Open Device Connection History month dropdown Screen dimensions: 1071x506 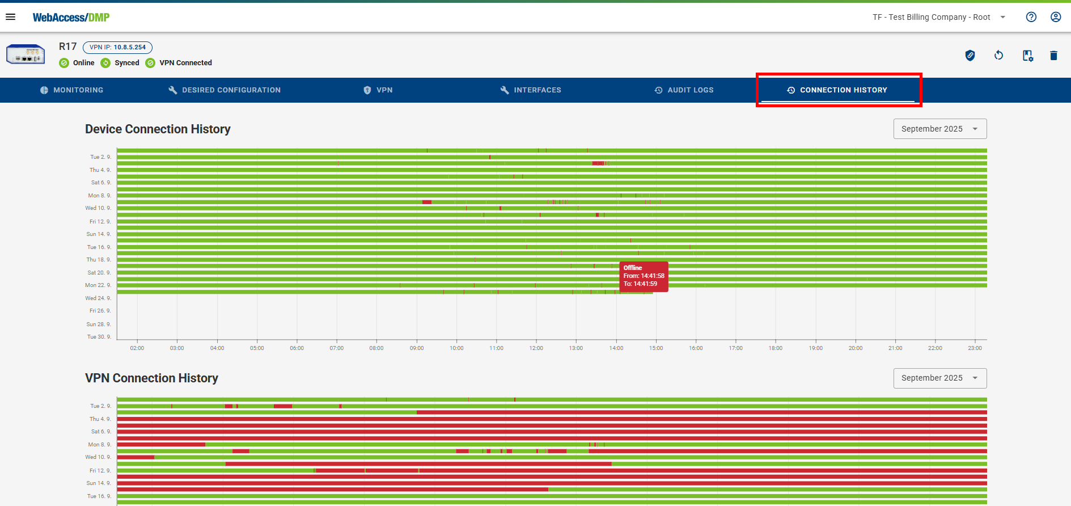pyautogui.click(x=939, y=129)
